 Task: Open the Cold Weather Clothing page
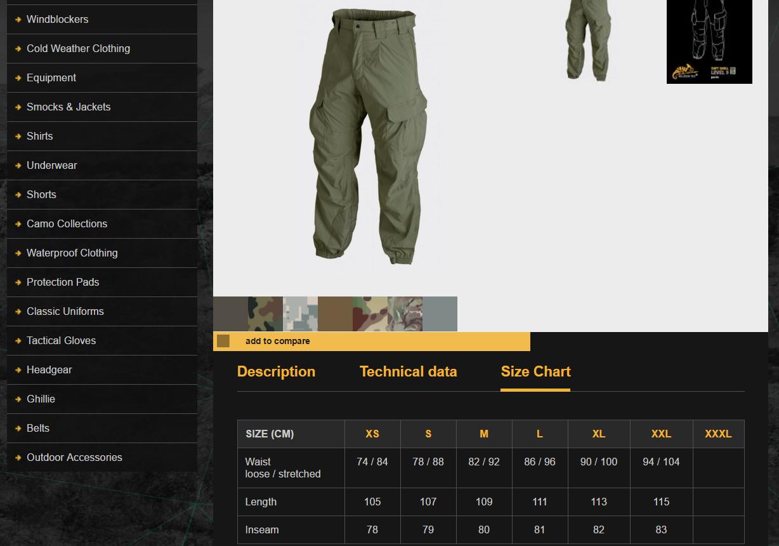[x=78, y=48]
